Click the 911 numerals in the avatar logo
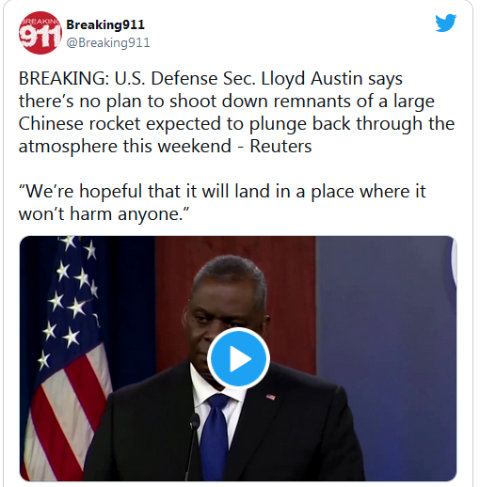This screenshot has width=496, height=487. click(40, 35)
